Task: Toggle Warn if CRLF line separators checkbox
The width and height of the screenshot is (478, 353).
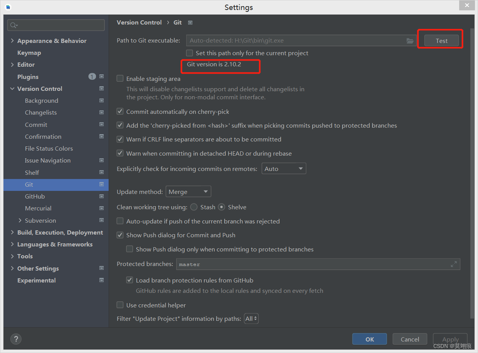Action: 120,139
